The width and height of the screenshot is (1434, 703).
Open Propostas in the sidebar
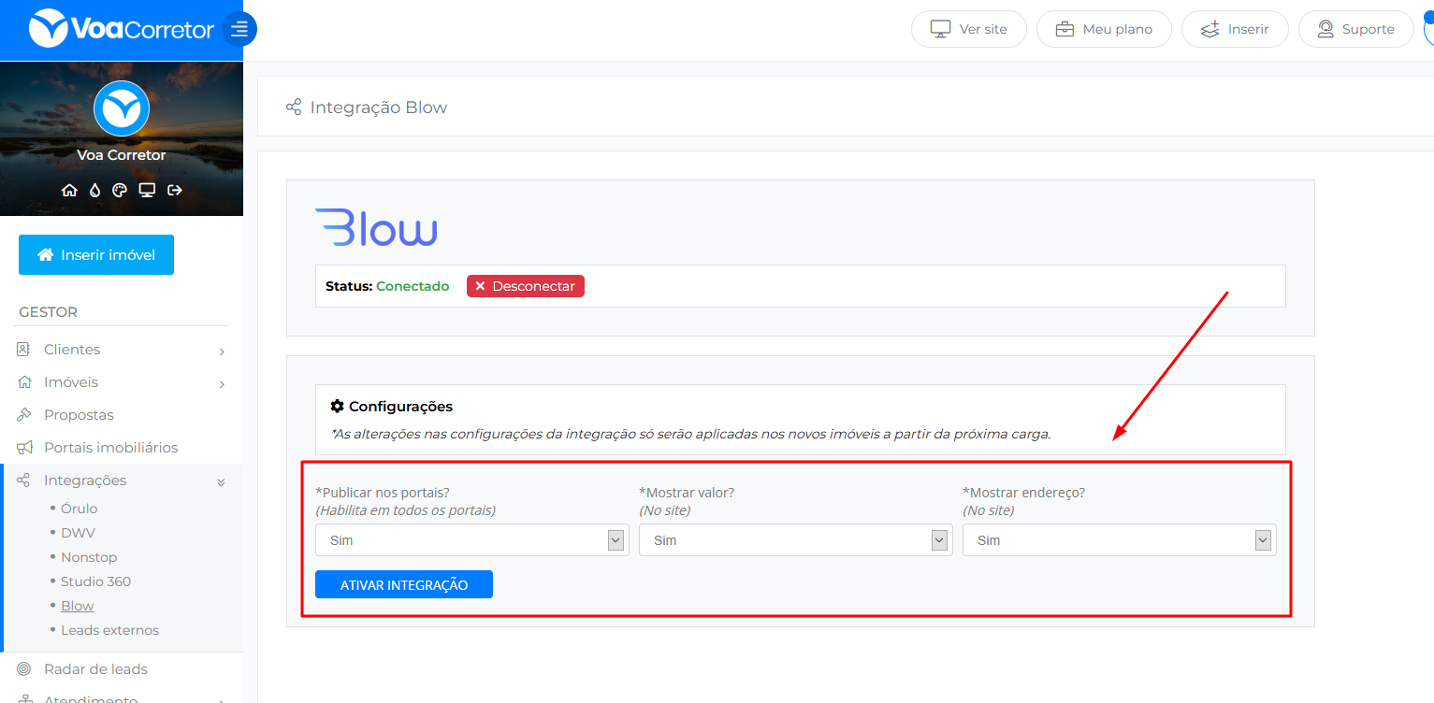point(79,415)
